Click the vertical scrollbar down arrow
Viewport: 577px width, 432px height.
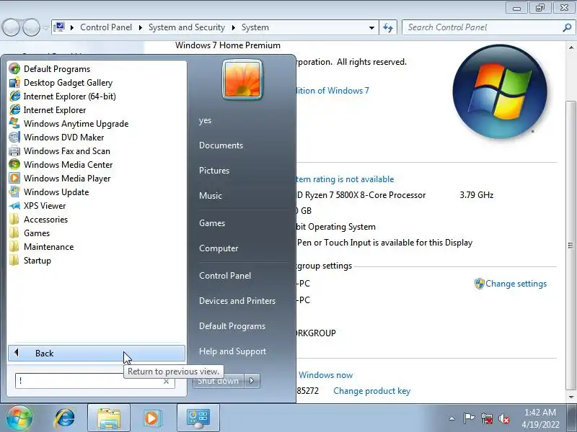click(x=571, y=397)
